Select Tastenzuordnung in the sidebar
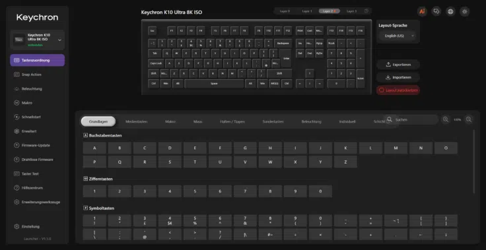This screenshot has height=250, width=486. (38, 60)
